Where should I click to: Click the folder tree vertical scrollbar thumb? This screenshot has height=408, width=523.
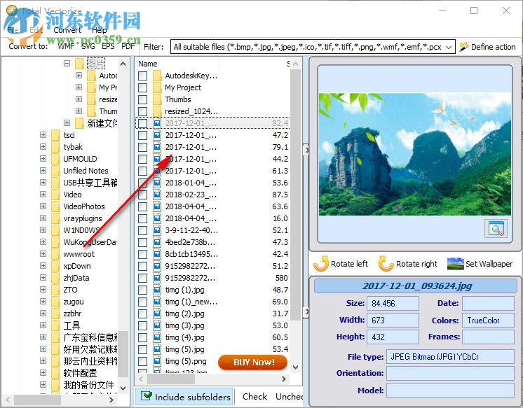pyautogui.click(x=123, y=353)
